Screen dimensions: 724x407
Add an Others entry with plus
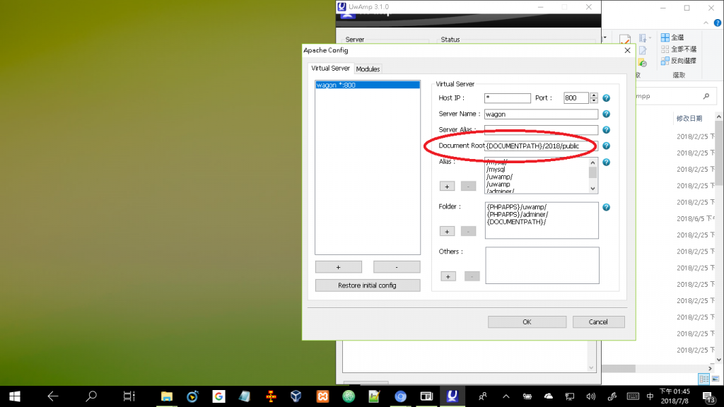point(448,276)
